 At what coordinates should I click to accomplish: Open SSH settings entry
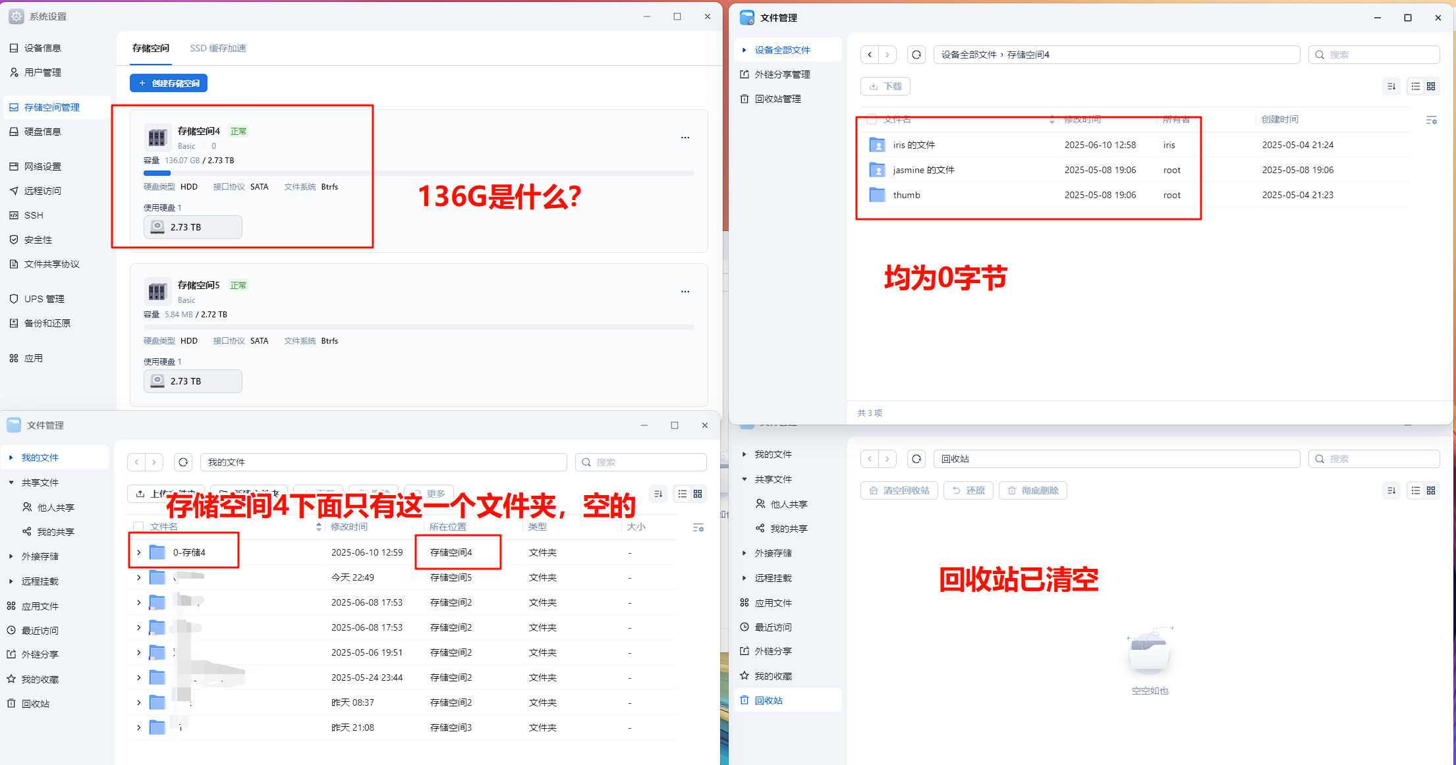(34, 215)
